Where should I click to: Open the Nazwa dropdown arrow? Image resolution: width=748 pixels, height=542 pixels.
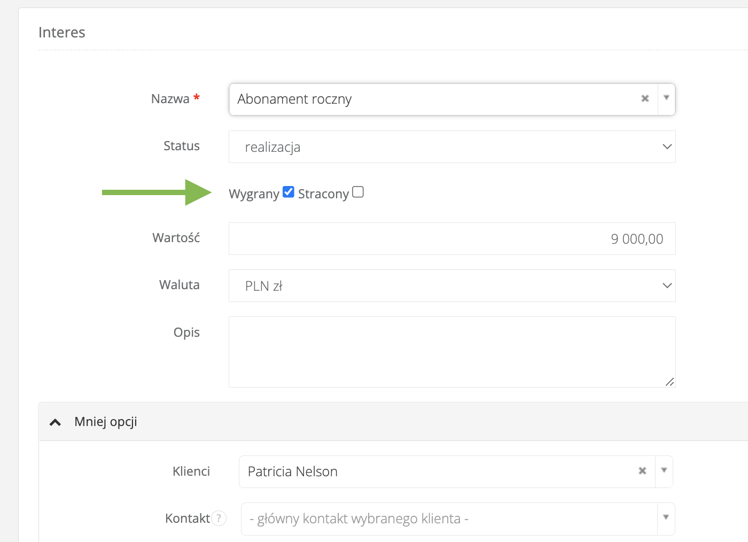666,98
